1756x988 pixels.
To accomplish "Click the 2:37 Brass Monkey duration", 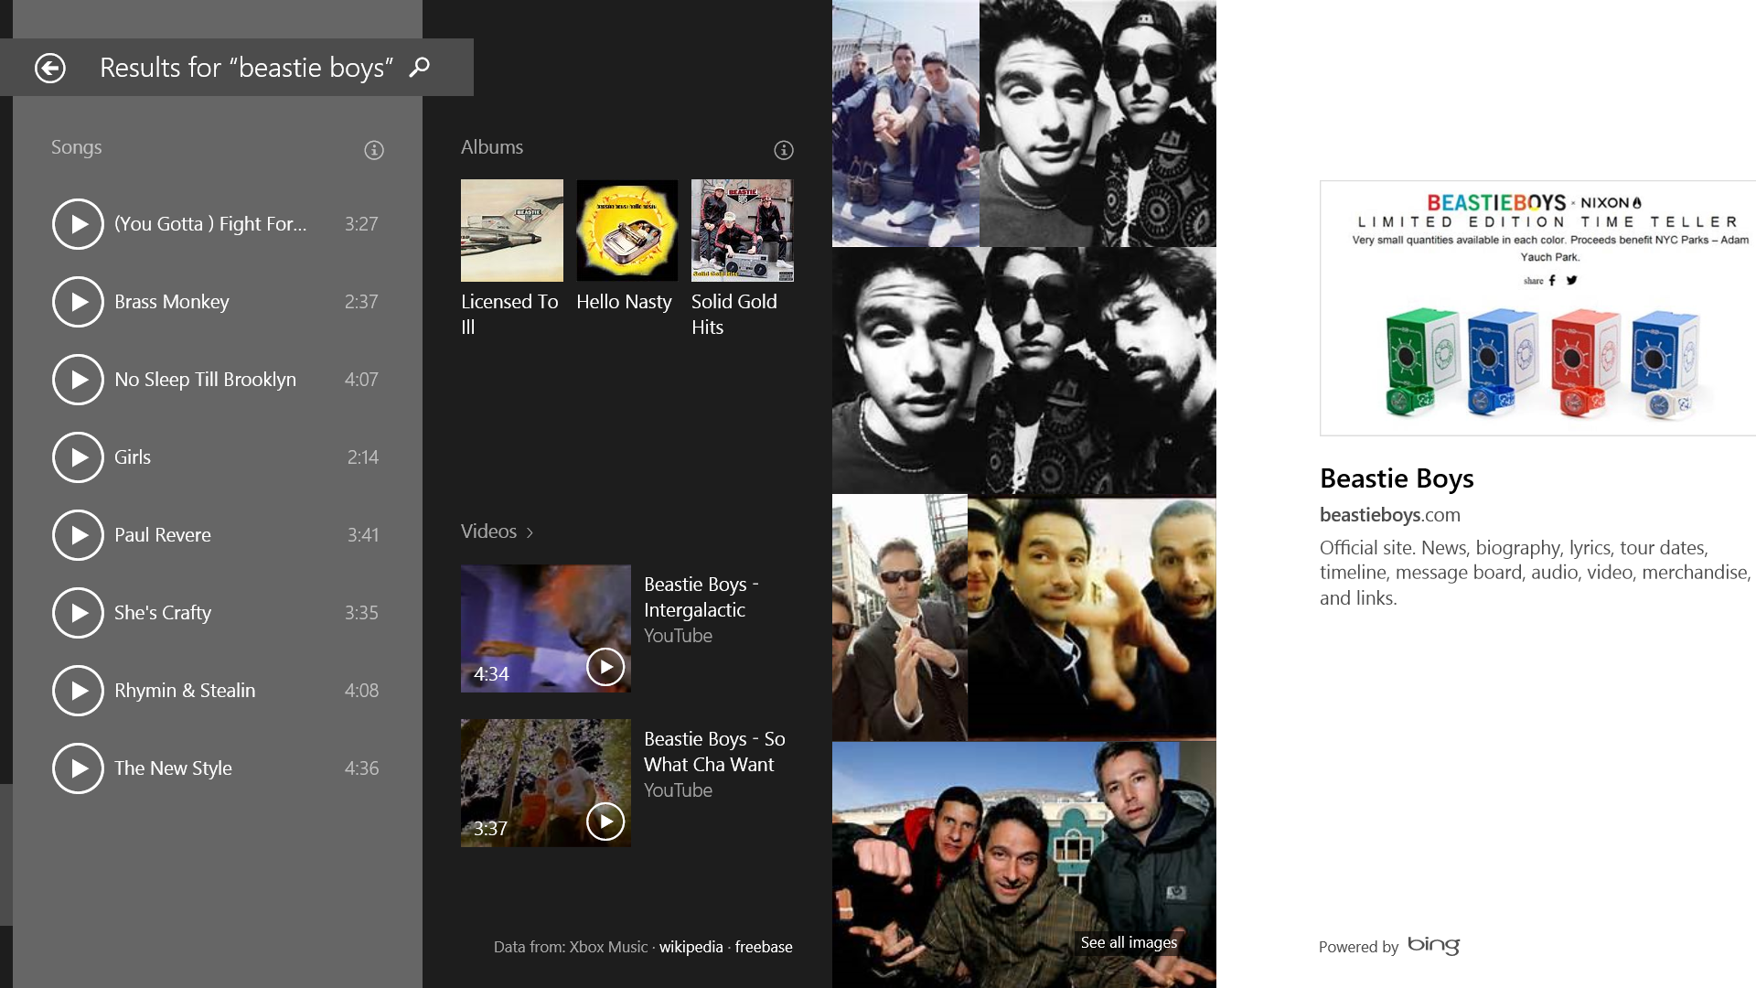I will point(361,302).
